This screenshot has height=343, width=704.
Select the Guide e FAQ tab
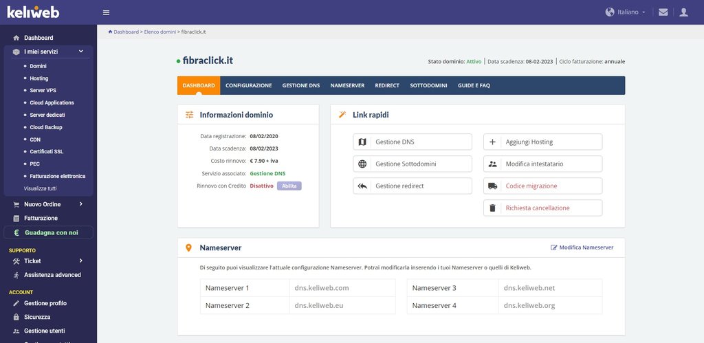click(474, 85)
